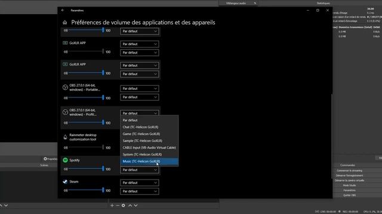
Task: Click the OBS Profil app icon
Action: 65,112
